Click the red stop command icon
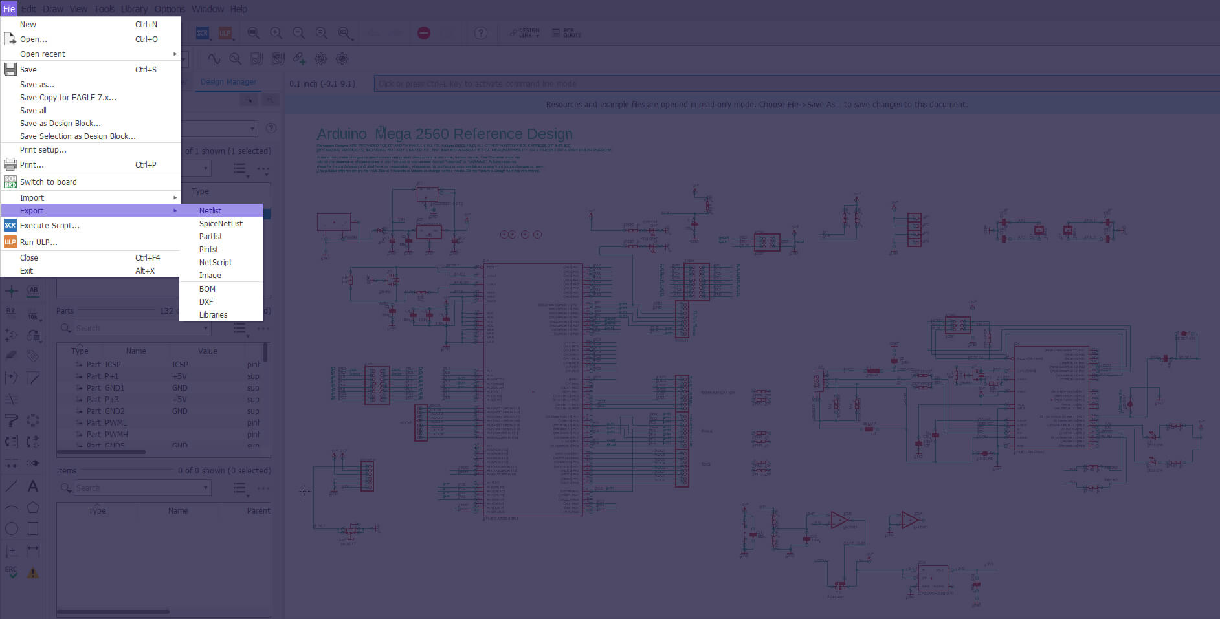The height and width of the screenshot is (619, 1220). (x=424, y=33)
